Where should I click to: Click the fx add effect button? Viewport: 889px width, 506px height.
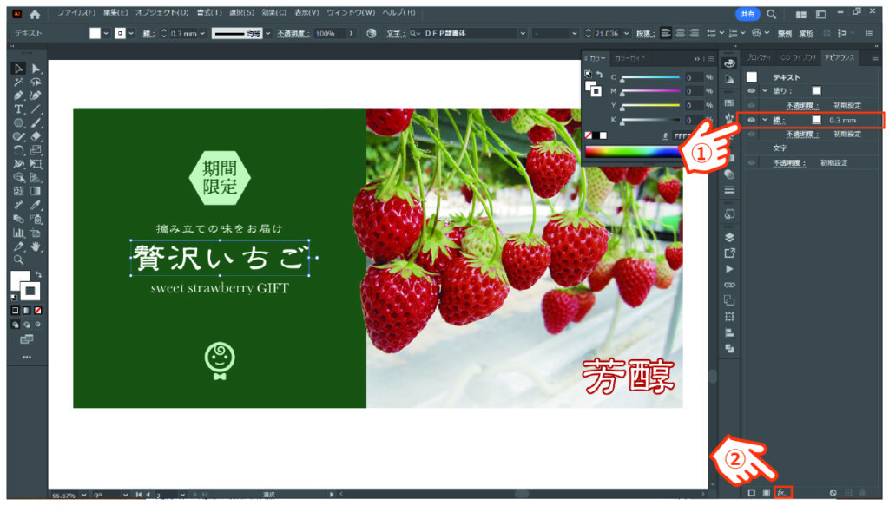(782, 492)
